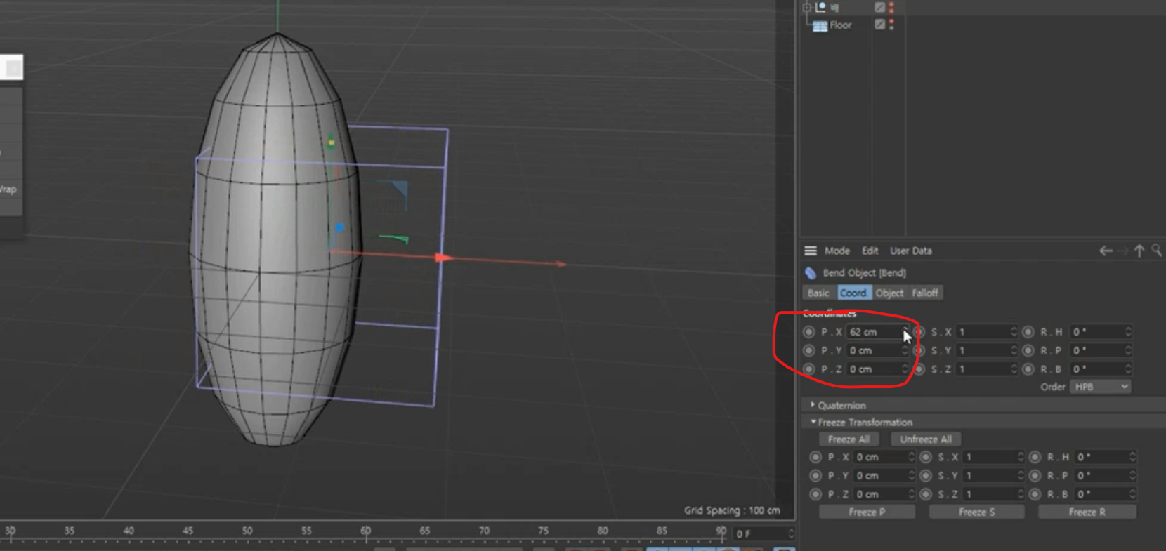The image size is (1166, 551).
Task: Toggle Coordinates P.X keyframe circle
Action: [x=808, y=332]
